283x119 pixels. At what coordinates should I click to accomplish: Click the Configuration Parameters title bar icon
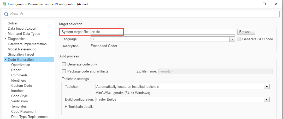click(x=4, y=4)
